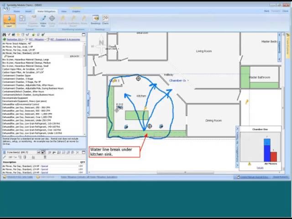Viewport: 292px width, 219px height.
Task: Open the View ribbon tab
Action: tap(64, 11)
